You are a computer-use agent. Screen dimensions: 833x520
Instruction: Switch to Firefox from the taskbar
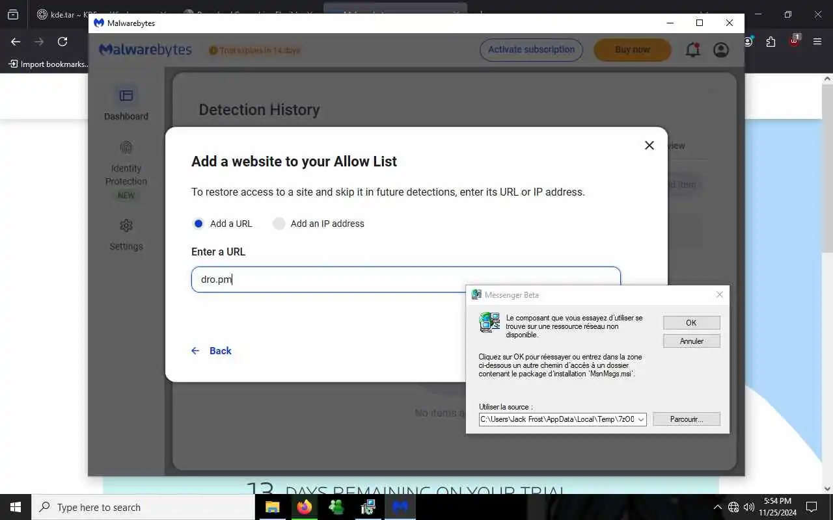(x=304, y=507)
